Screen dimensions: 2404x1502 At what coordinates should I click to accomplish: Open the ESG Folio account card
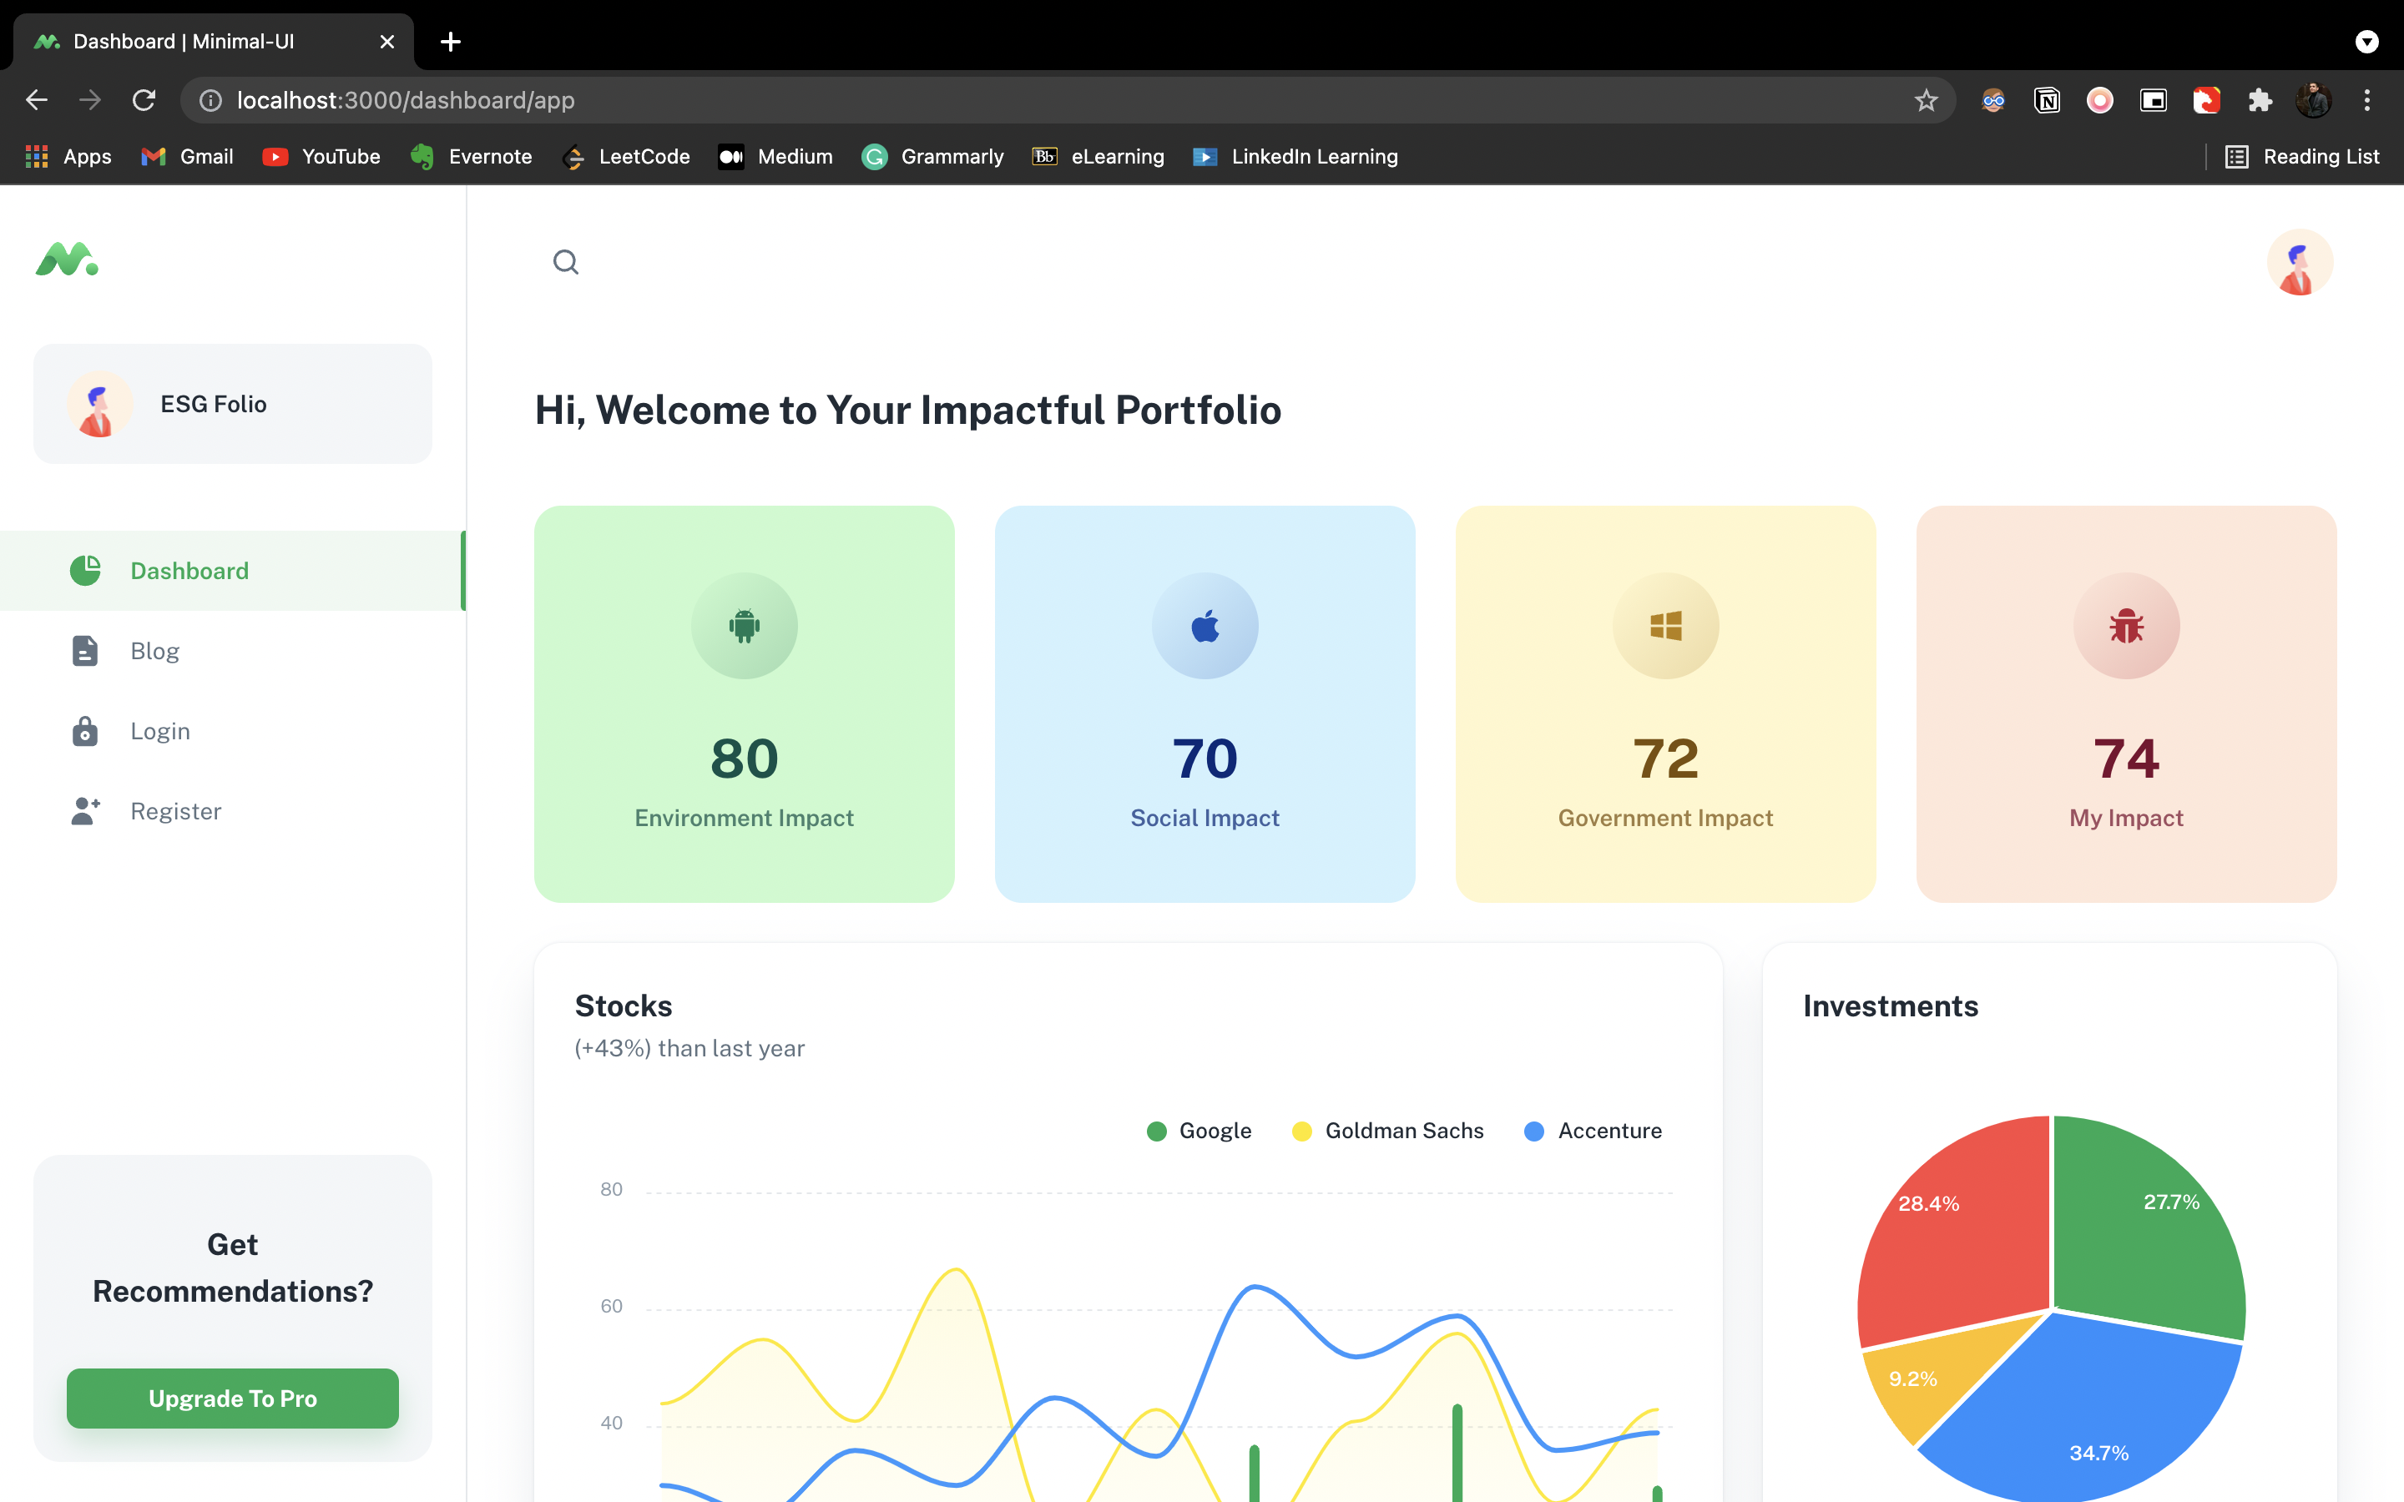click(232, 405)
